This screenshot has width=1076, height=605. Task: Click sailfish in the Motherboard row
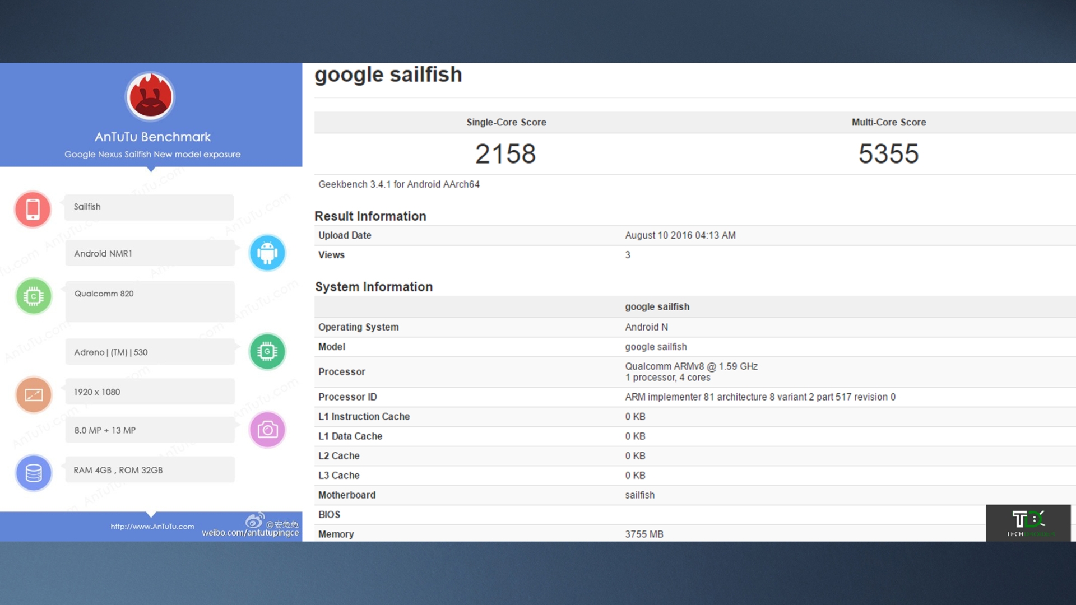point(640,495)
